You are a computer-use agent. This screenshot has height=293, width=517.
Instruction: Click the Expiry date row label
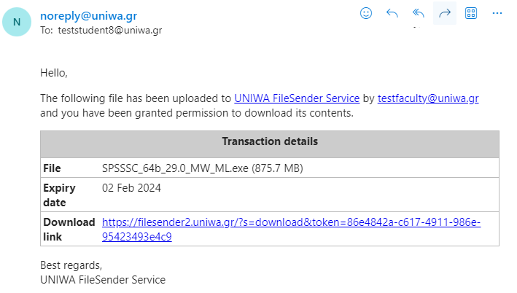[59, 195]
